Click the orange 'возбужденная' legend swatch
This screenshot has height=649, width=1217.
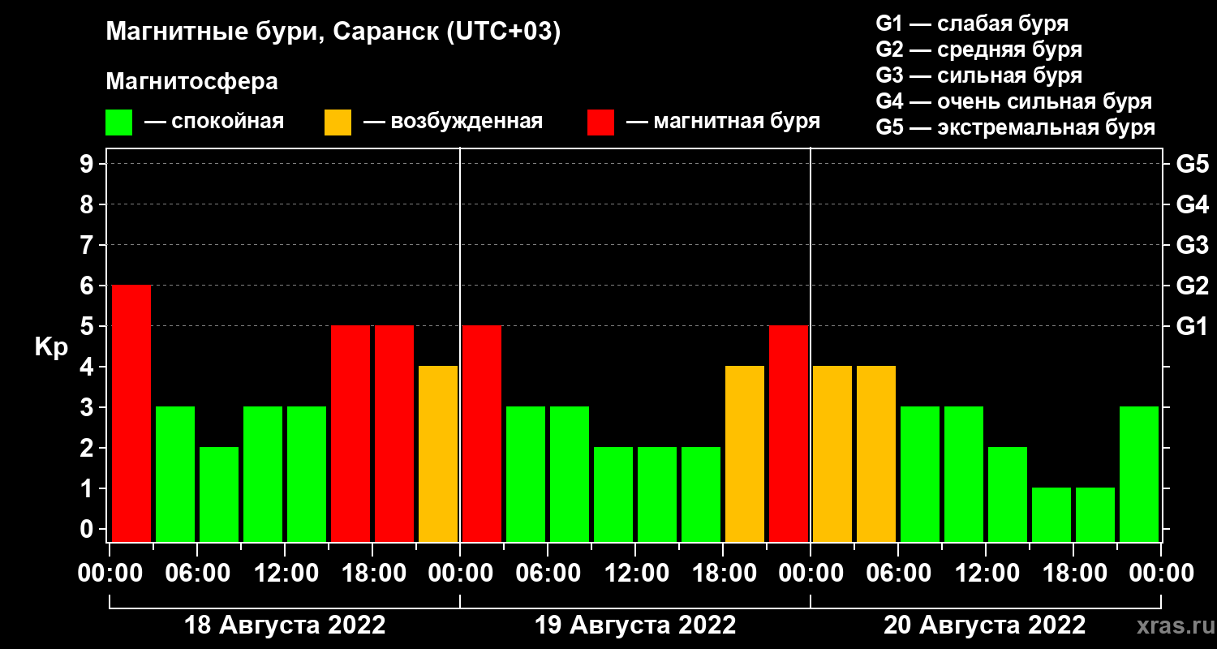tap(338, 122)
